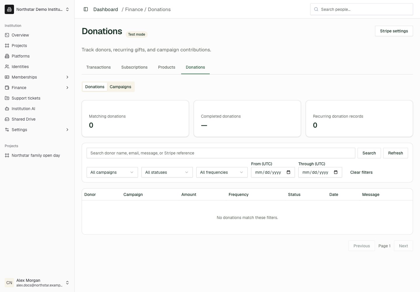This screenshot has width=420, height=292.
Task: Expand the Settings submenu chevron
Action: click(x=67, y=130)
